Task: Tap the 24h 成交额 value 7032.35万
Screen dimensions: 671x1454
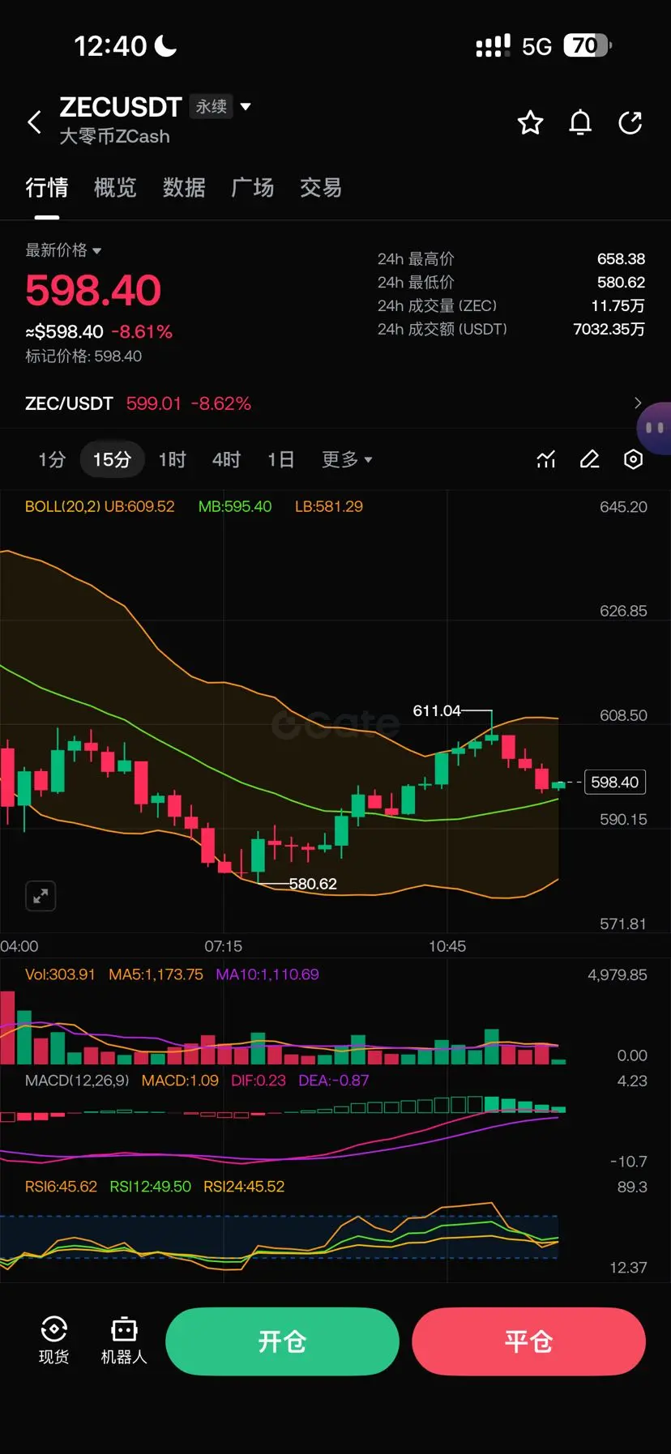Action: [609, 330]
